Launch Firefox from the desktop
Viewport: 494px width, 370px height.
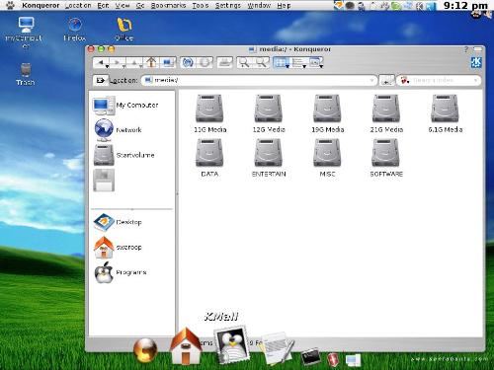pos(75,29)
